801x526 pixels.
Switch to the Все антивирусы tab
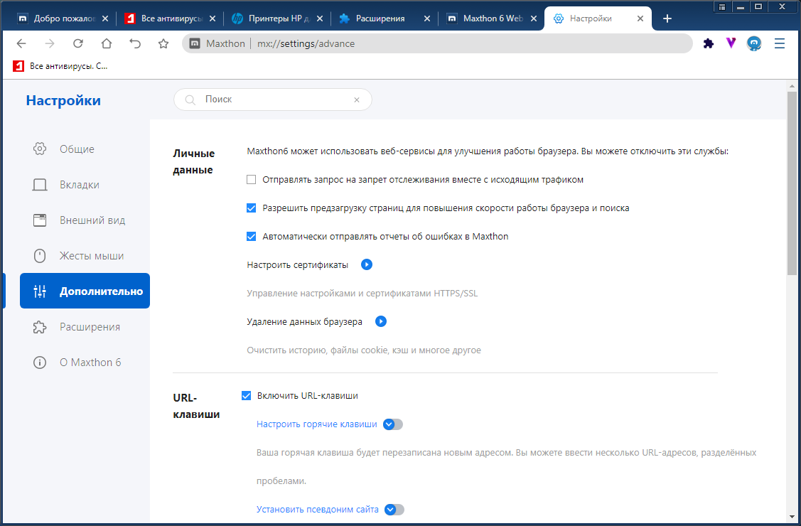coord(170,18)
